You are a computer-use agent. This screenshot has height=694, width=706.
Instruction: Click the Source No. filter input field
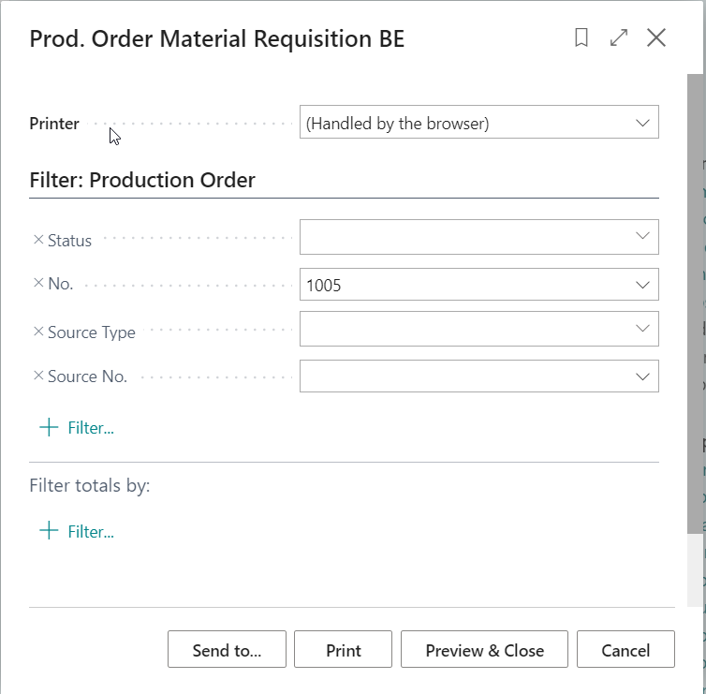465,376
